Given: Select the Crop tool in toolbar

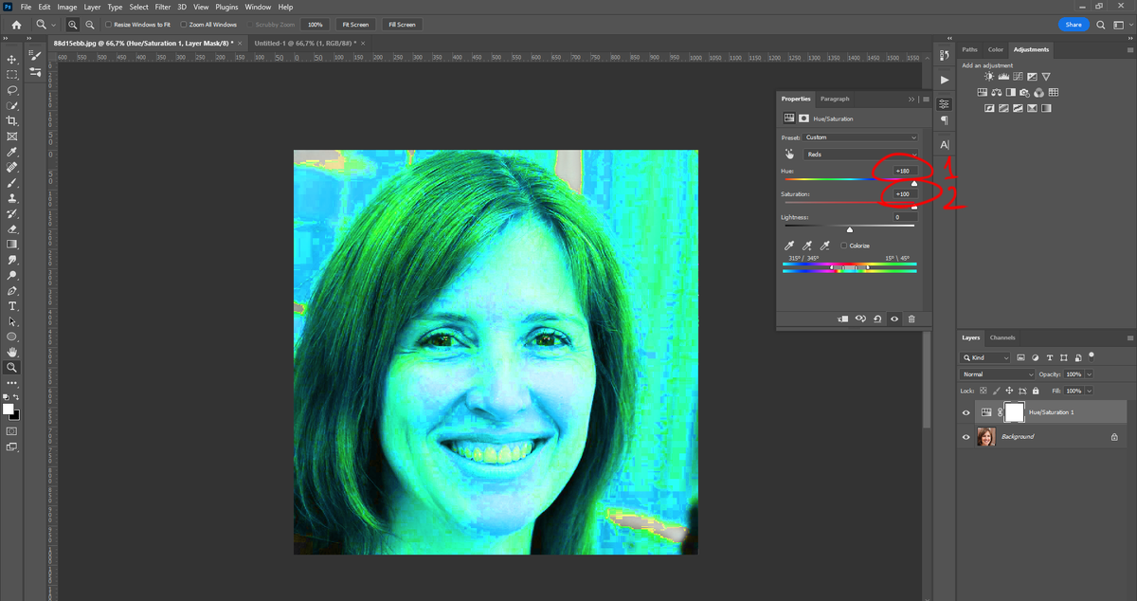Looking at the screenshot, I should (12, 120).
